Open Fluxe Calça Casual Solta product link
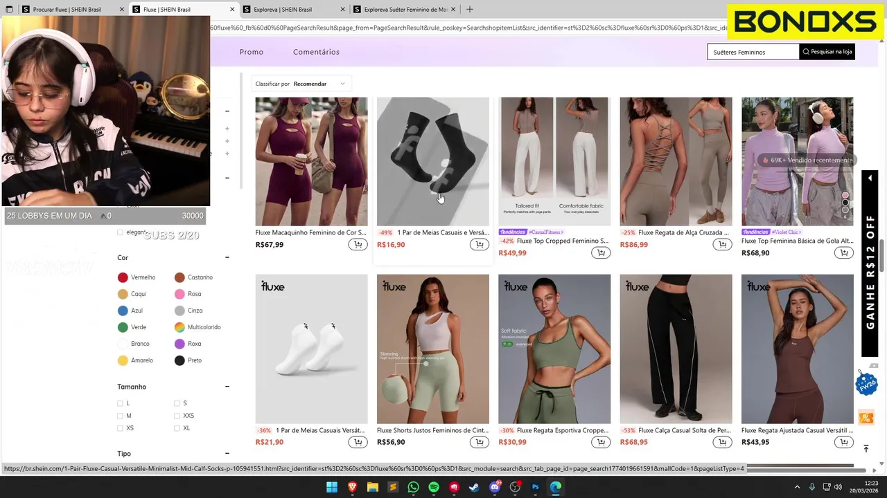 click(x=685, y=430)
